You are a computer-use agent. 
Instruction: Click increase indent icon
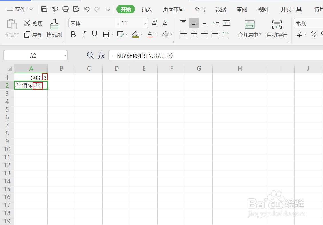pyautogui.click(x=227, y=23)
